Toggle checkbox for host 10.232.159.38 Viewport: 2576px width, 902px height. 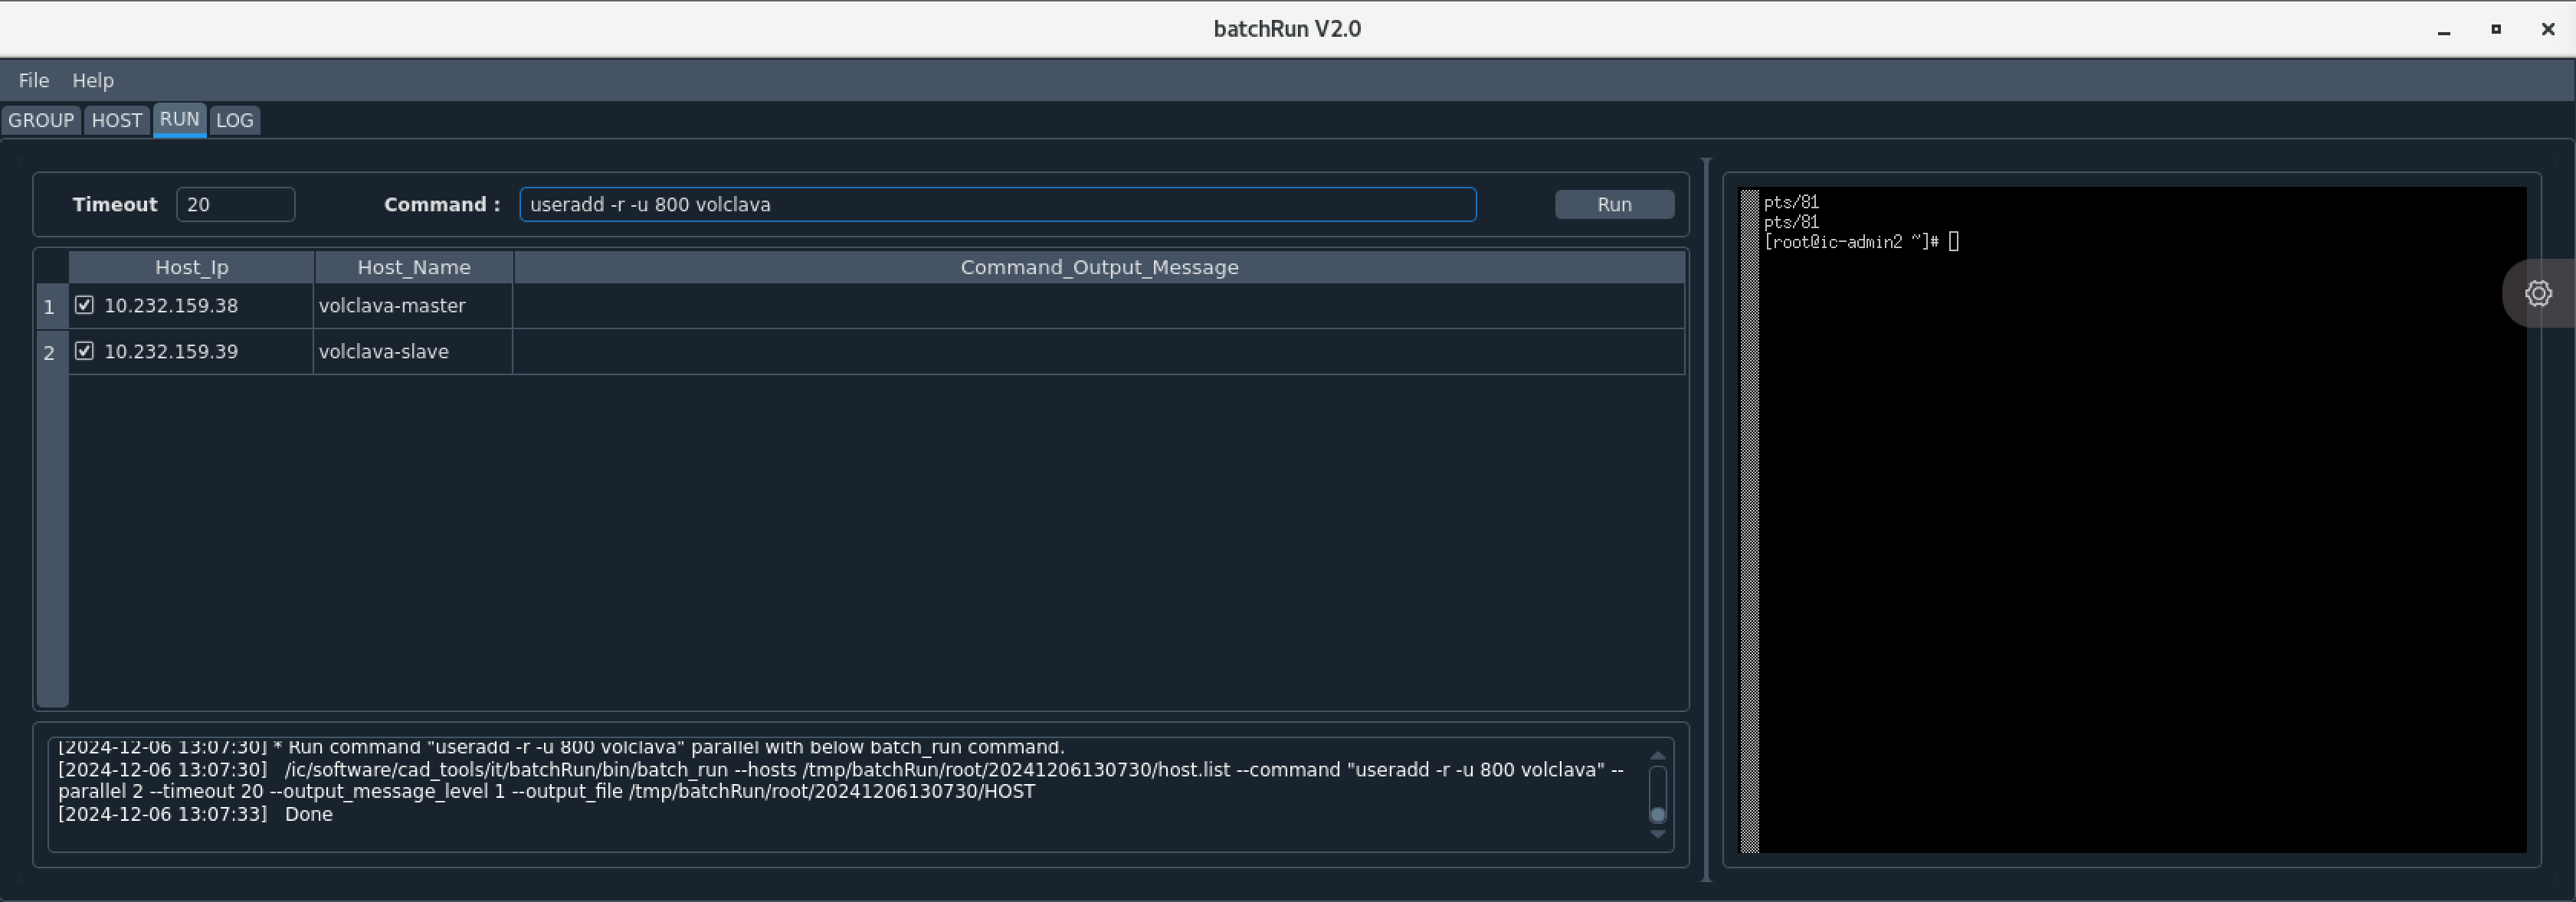85,305
